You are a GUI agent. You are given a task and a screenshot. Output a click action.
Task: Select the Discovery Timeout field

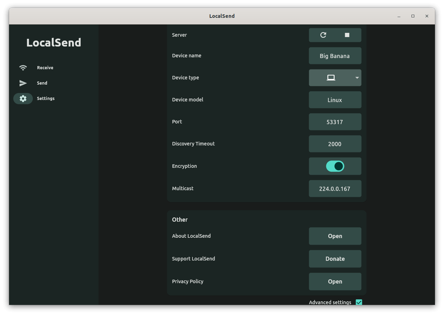pos(335,144)
